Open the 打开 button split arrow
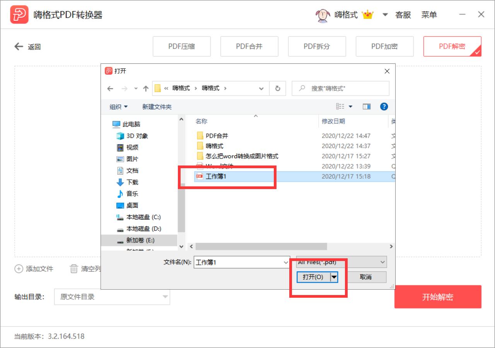The height and width of the screenshot is (348, 495). pos(334,277)
